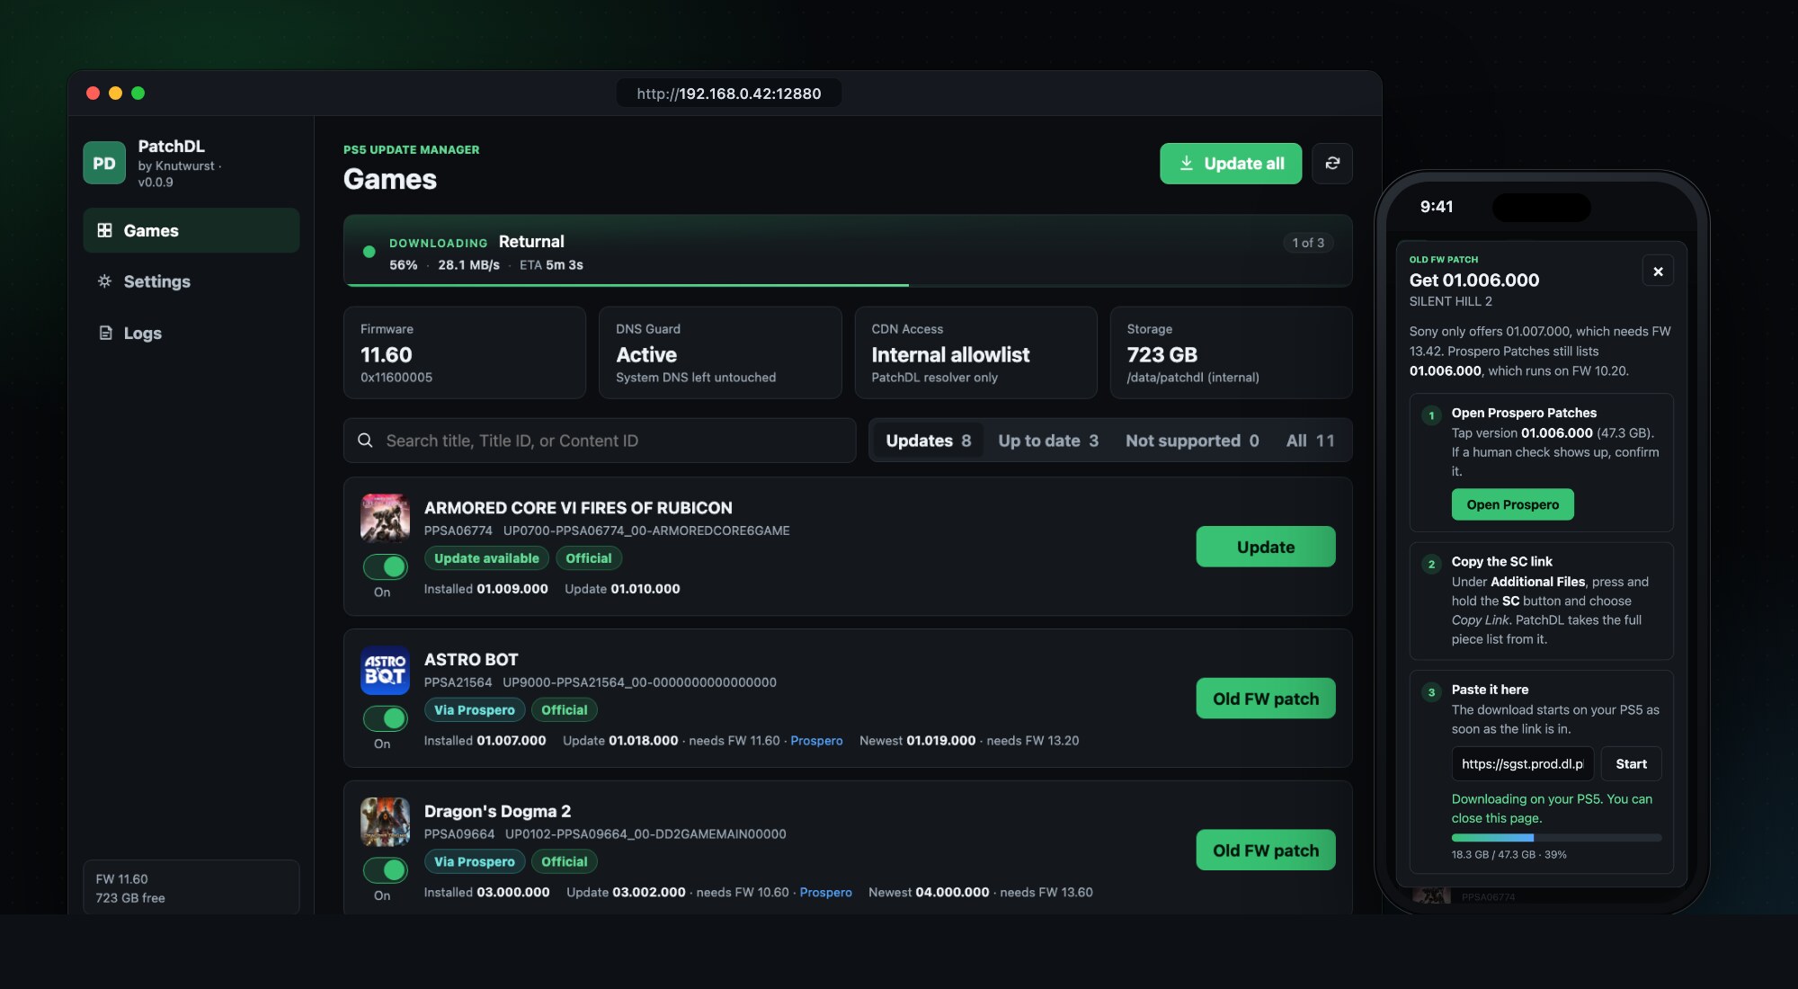Screen dimensions: 1798x989
Task: Click Official badge on Astro Bot row
Action: 564,710
